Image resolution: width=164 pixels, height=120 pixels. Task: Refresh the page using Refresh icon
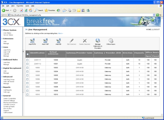click(x=26, y=10)
